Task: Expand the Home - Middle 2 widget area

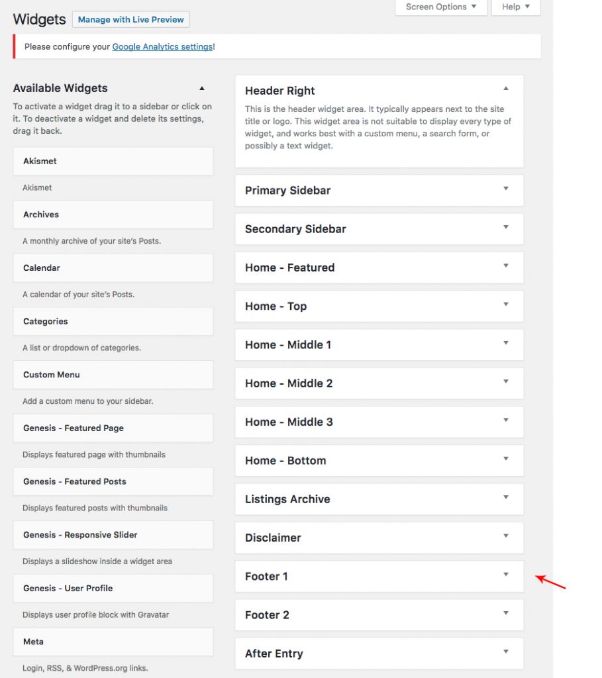Action: pyautogui.click(x=506, y=383)
